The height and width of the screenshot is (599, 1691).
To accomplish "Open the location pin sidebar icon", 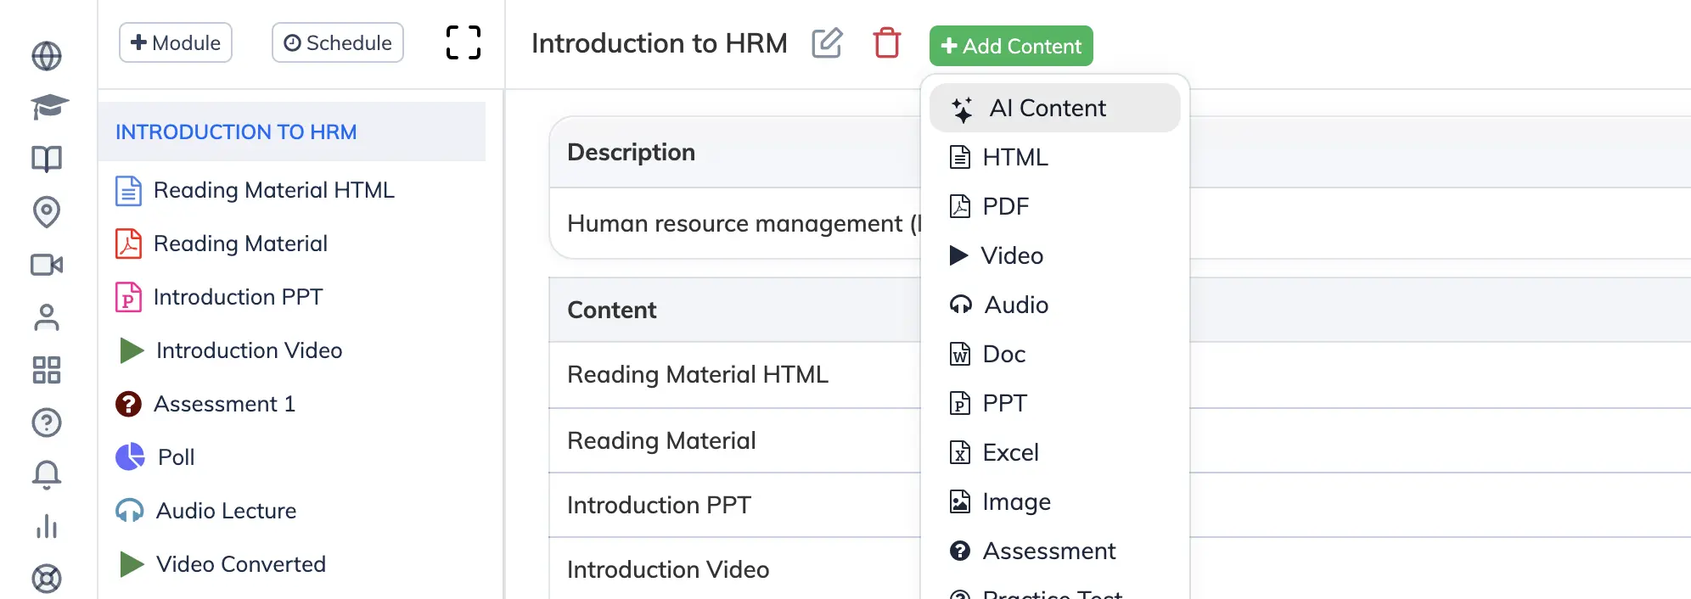I will [47, 211].
